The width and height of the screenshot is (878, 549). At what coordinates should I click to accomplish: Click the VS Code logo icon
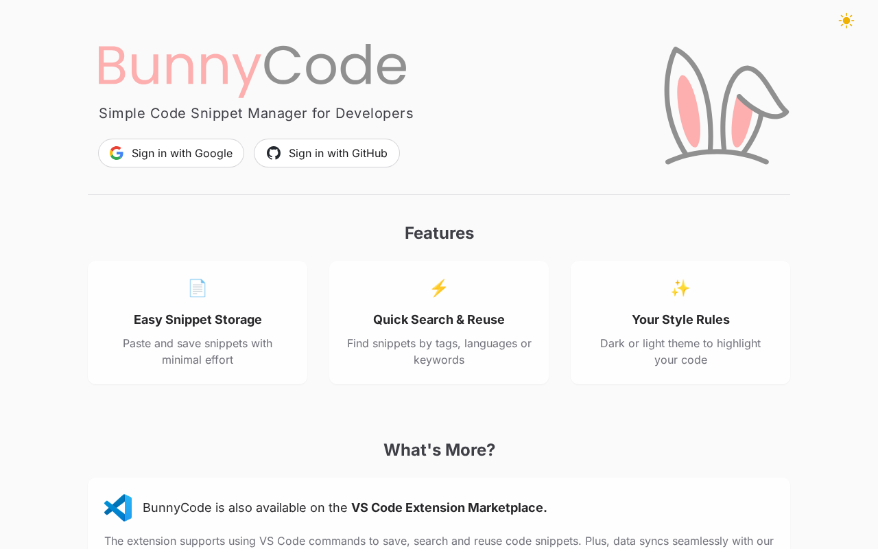(x=118, y=508)
